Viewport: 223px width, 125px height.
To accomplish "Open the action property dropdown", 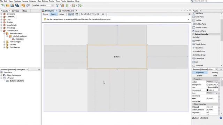I will point(216,82).
